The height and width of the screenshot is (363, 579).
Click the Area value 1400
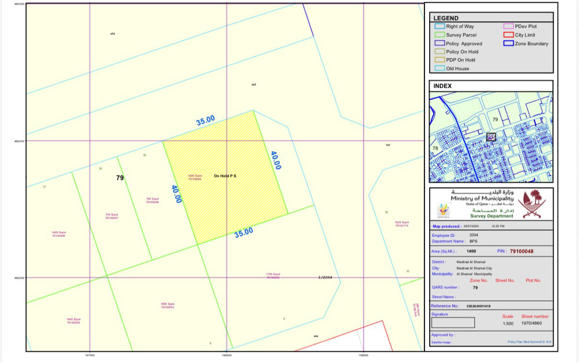tap(471, 251)
